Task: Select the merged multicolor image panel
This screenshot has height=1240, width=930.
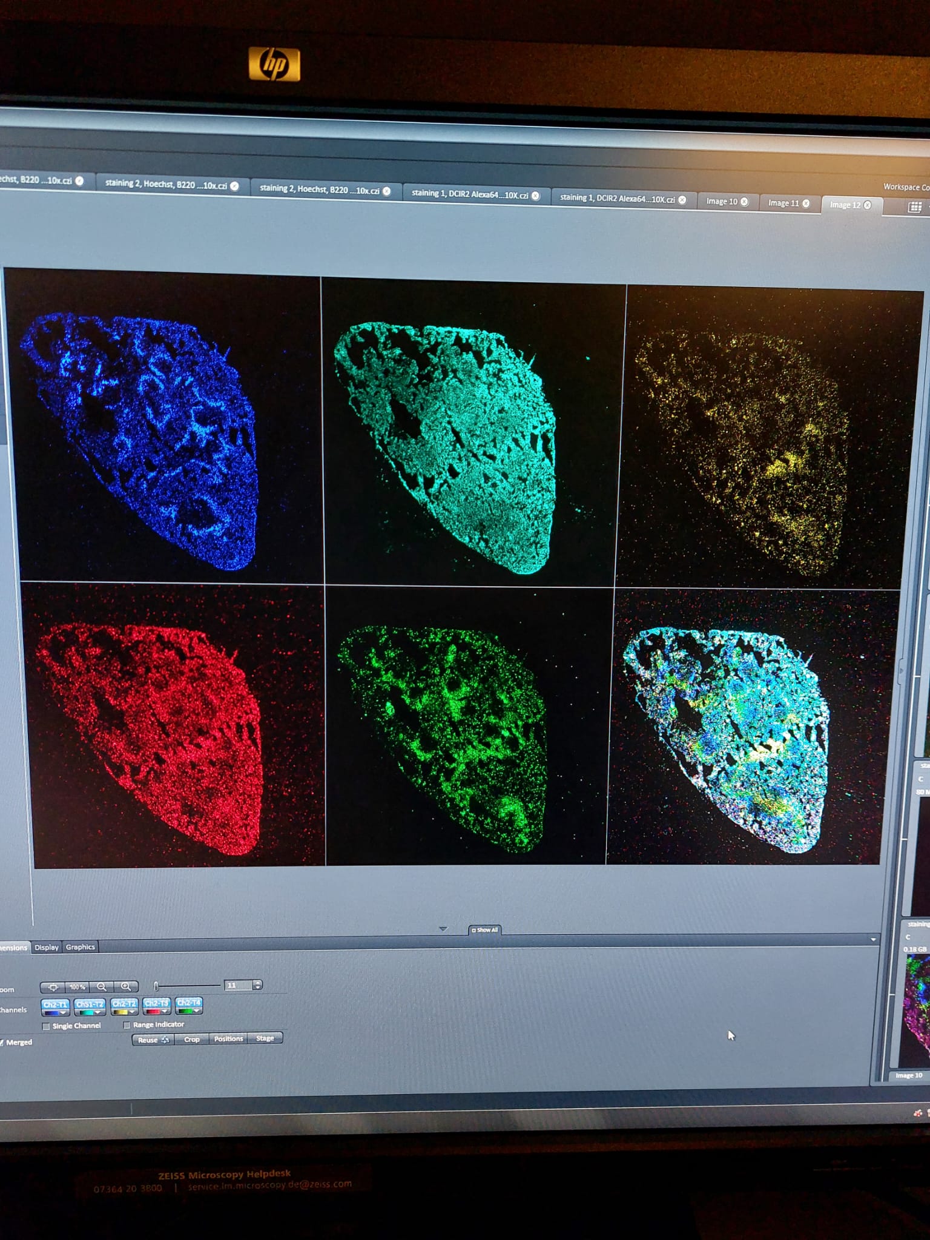Action: click(748, 726)
